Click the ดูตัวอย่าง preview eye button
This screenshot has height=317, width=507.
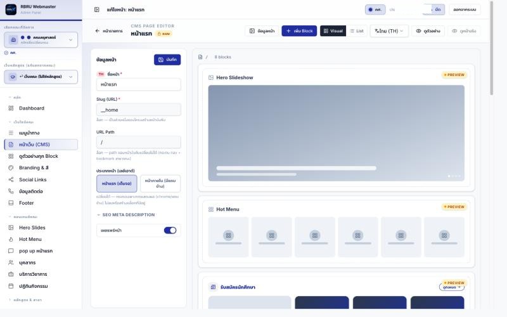point(428,31)
